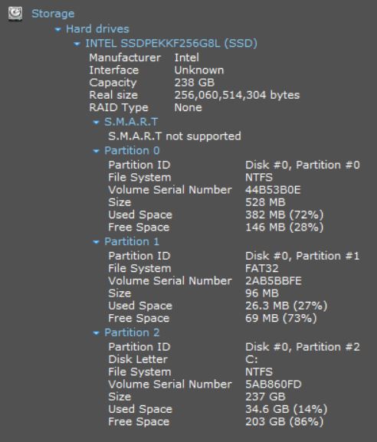
Task: Click free space 203 GB (86%)
Action: 284,422
